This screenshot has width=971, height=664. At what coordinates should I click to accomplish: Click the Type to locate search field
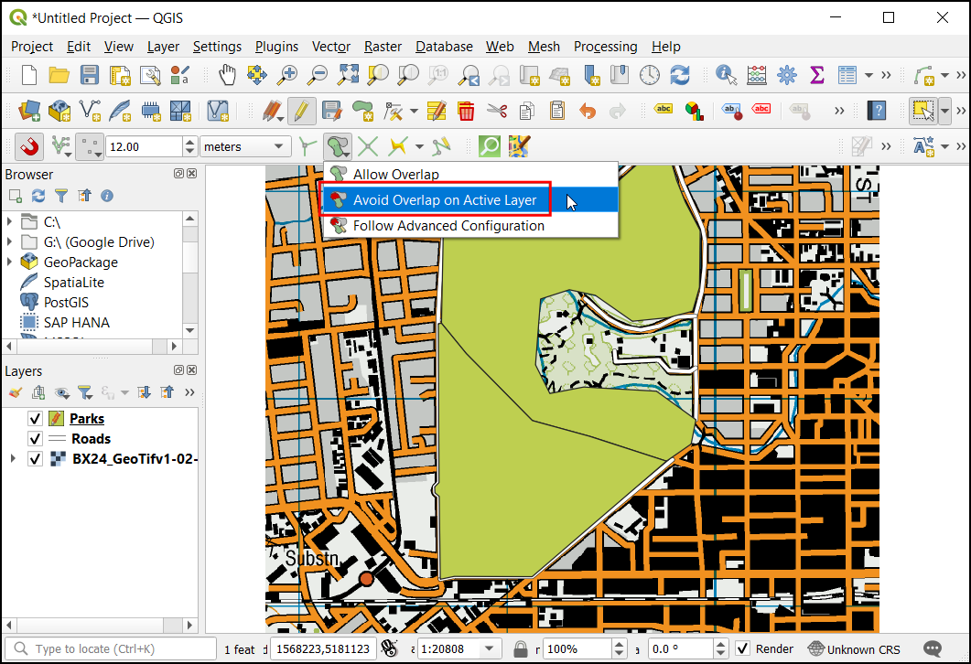pyautogui.click(x=119, y=649)
